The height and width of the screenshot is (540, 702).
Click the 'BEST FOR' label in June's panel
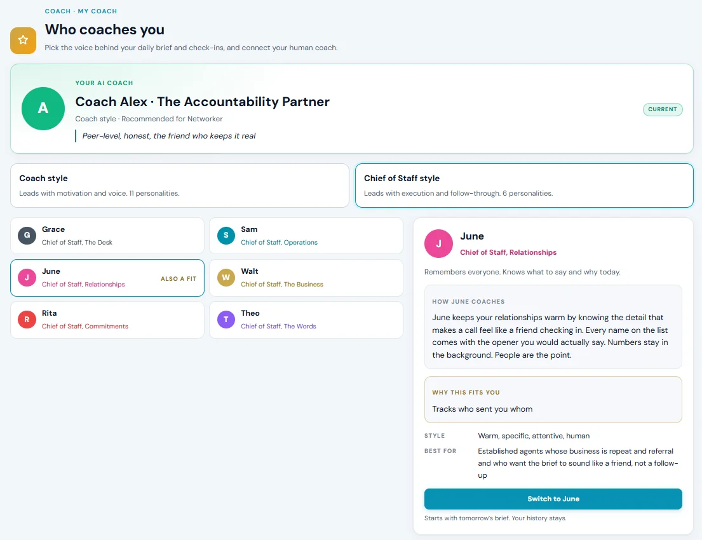pyautogui.click(x=440, y=451)
